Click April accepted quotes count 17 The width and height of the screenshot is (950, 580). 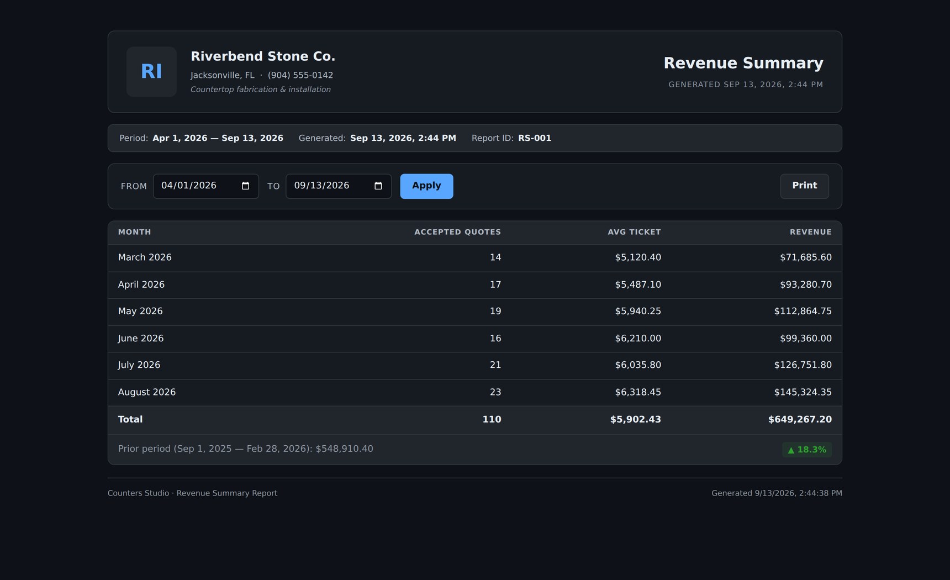(x=495, y=284)
